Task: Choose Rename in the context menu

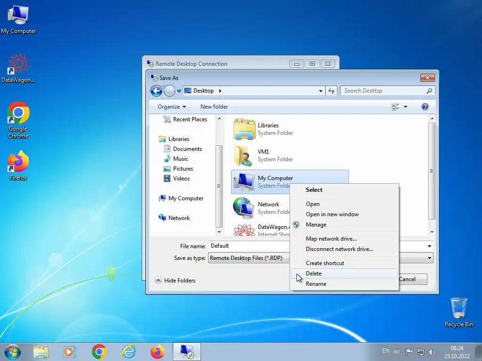Action: [x=344, y=284]
